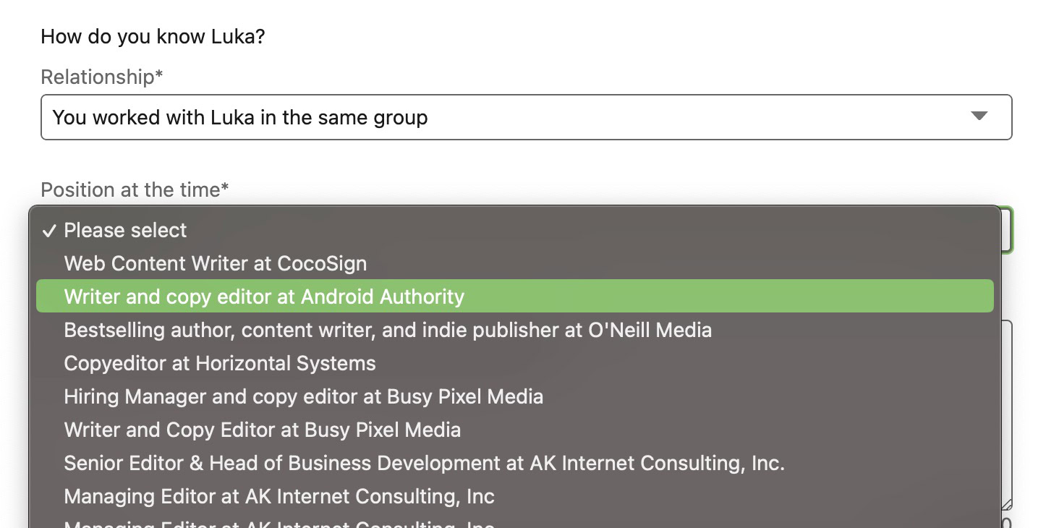Choose Copyeditor at Horizontal Systems

[220, 363]
